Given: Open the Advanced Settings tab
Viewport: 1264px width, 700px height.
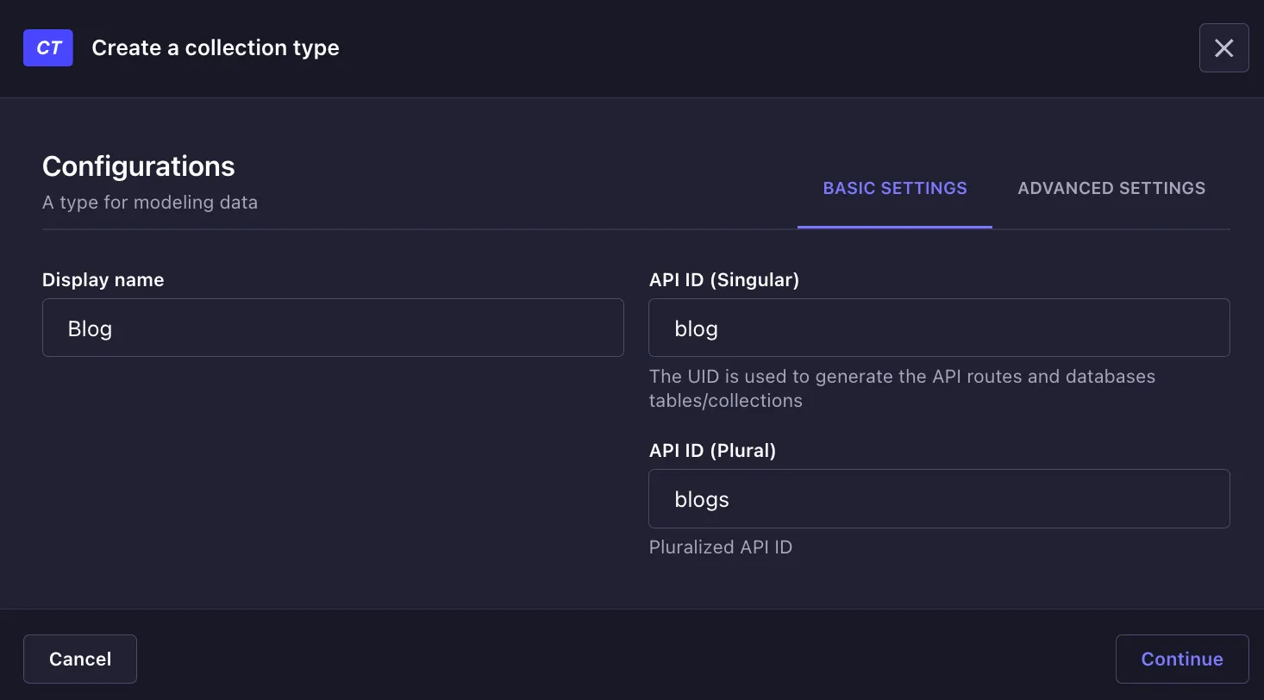Looking at the screenshot, I should [x=1111, y=188].
